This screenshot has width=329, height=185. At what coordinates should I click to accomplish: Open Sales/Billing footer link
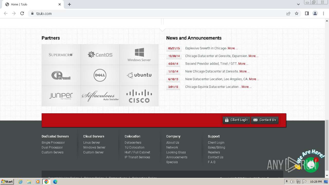click(216, 147)
